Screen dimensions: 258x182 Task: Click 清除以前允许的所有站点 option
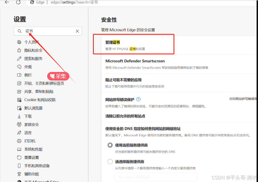125,116
